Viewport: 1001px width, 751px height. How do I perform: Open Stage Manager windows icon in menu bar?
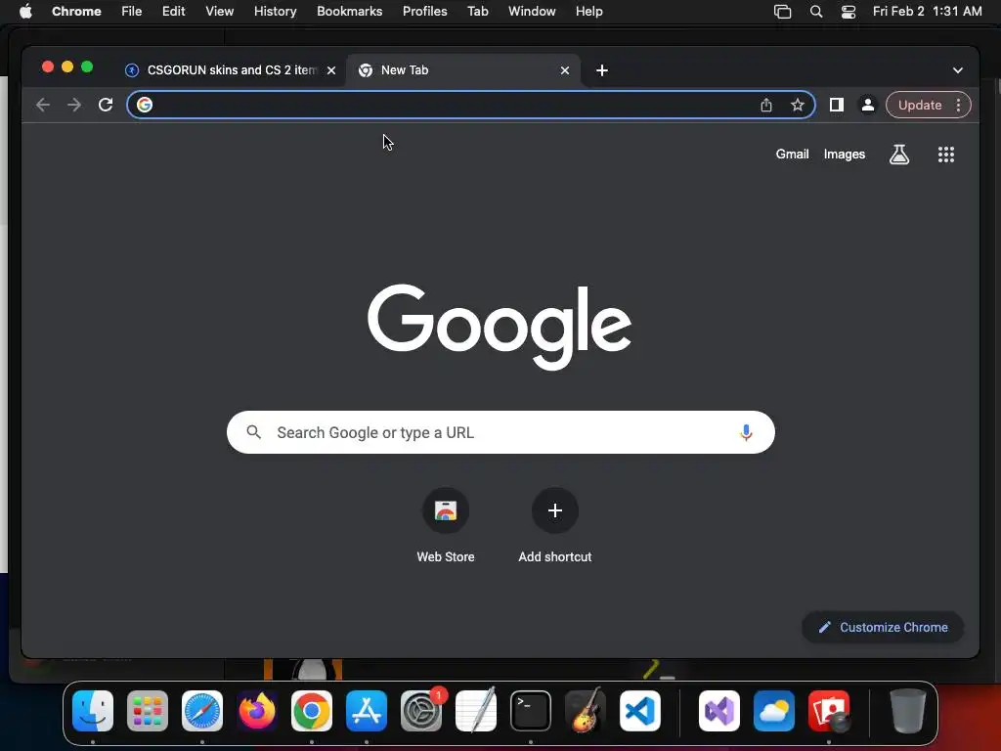(x=782, y=12)
